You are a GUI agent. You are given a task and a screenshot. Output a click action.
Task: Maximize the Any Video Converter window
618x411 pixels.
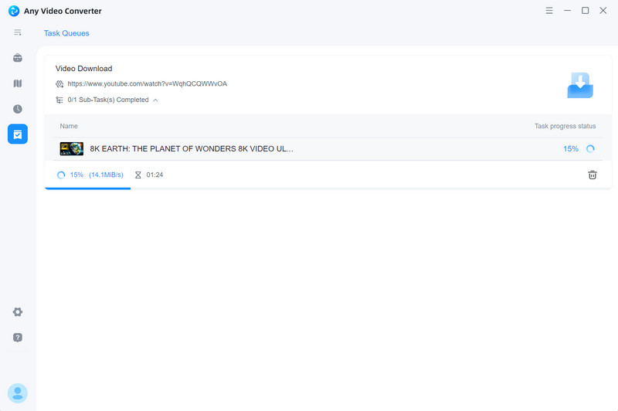586,11
